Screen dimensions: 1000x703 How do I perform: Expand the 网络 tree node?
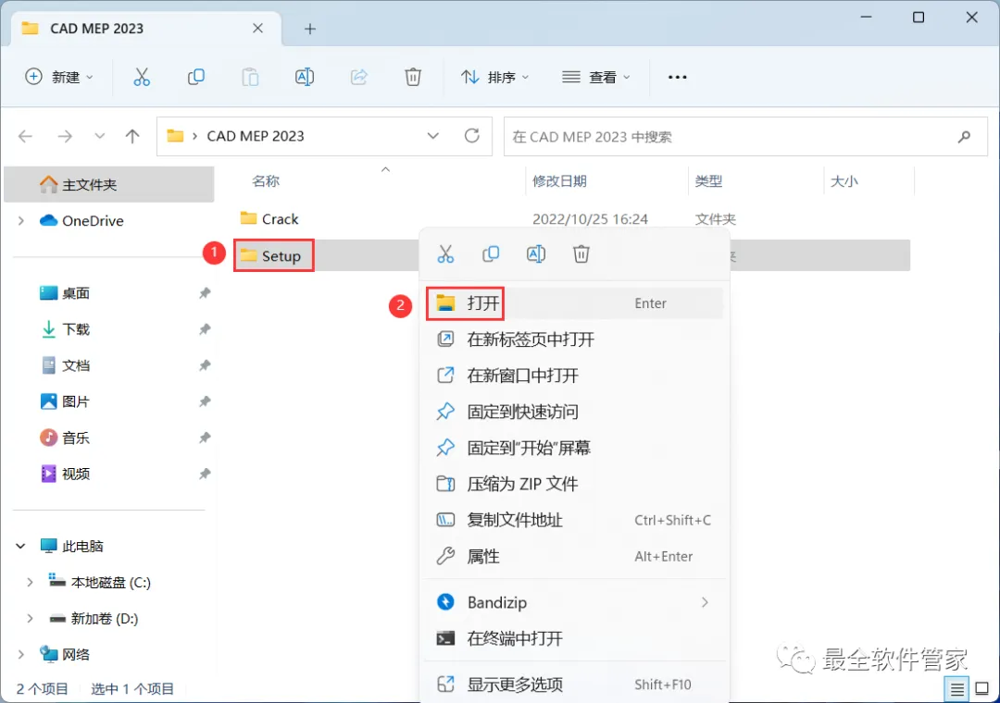coord(21,655)
